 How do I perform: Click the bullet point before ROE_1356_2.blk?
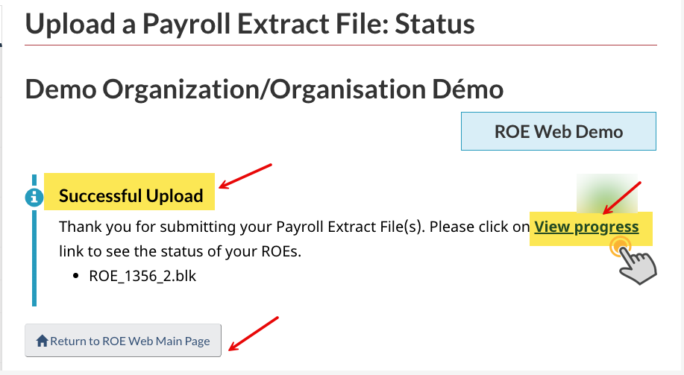coord(76,276)
